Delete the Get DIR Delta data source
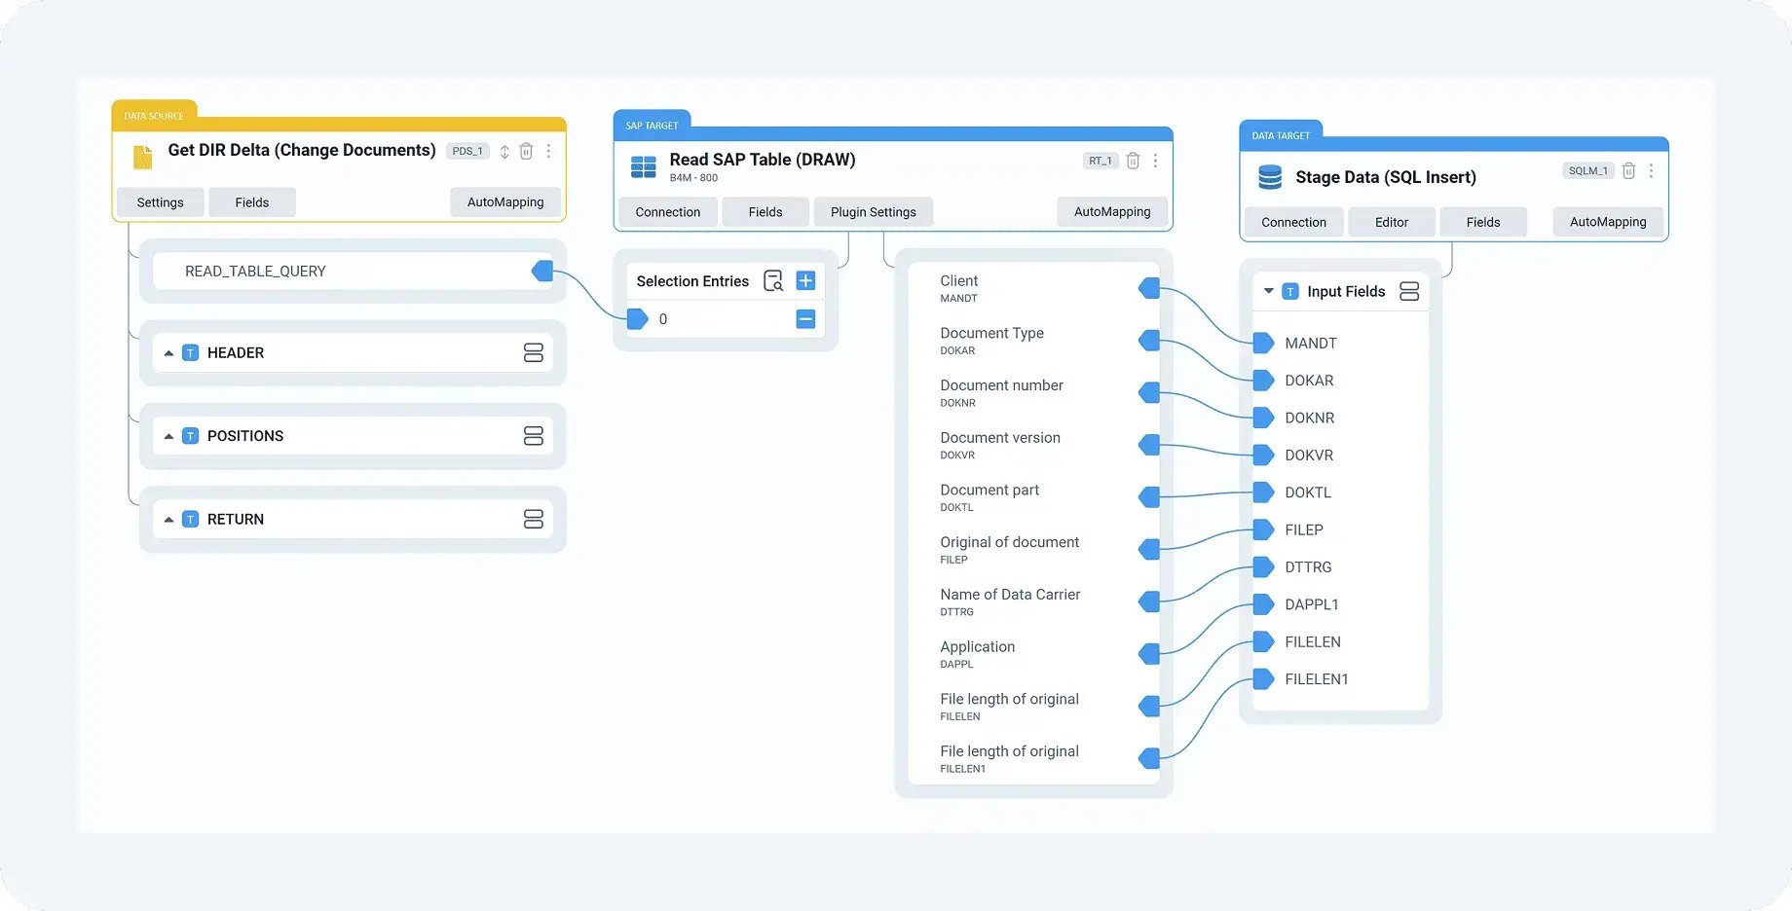Screen dimensions: 1792x911 [526, 151]
